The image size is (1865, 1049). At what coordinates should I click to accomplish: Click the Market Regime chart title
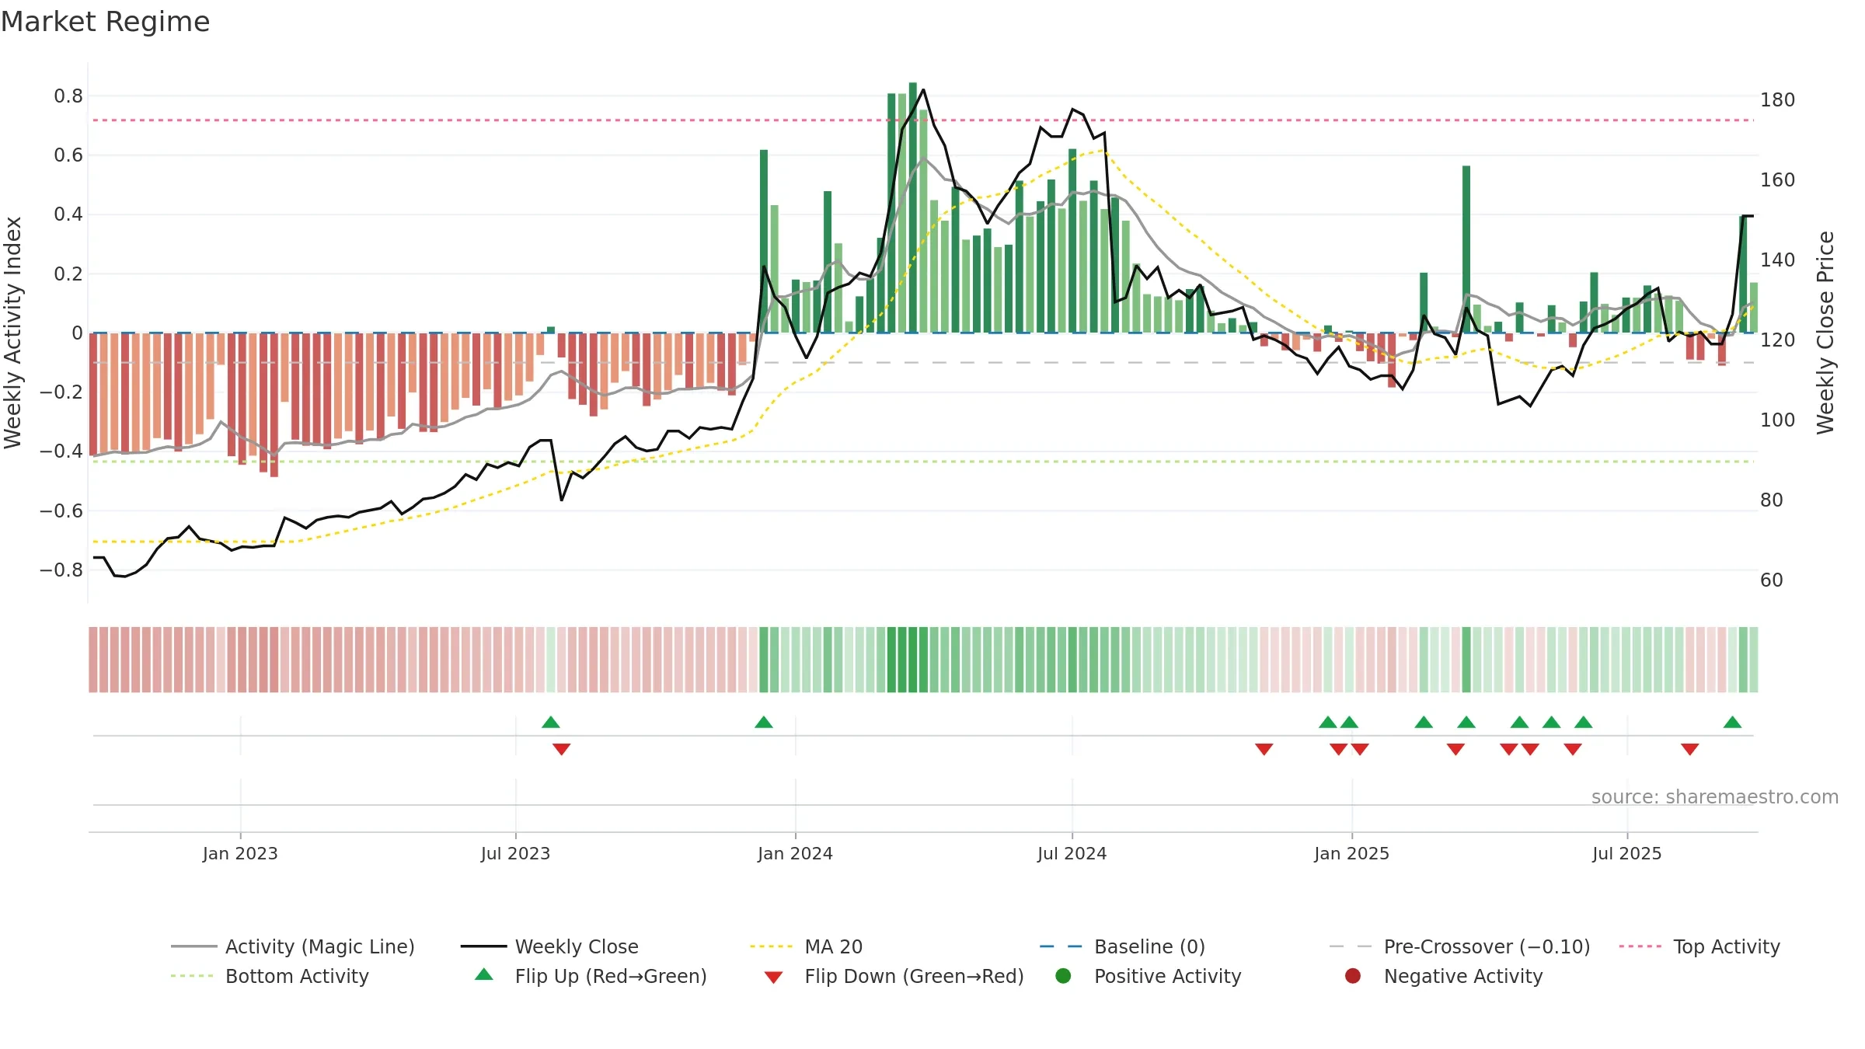105,22
